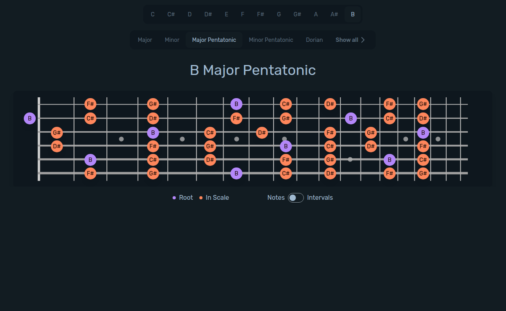Viewport: 506px width, 311px height.
Task: Toggle the display from Notes to Intervals
Action: [296, 197]
